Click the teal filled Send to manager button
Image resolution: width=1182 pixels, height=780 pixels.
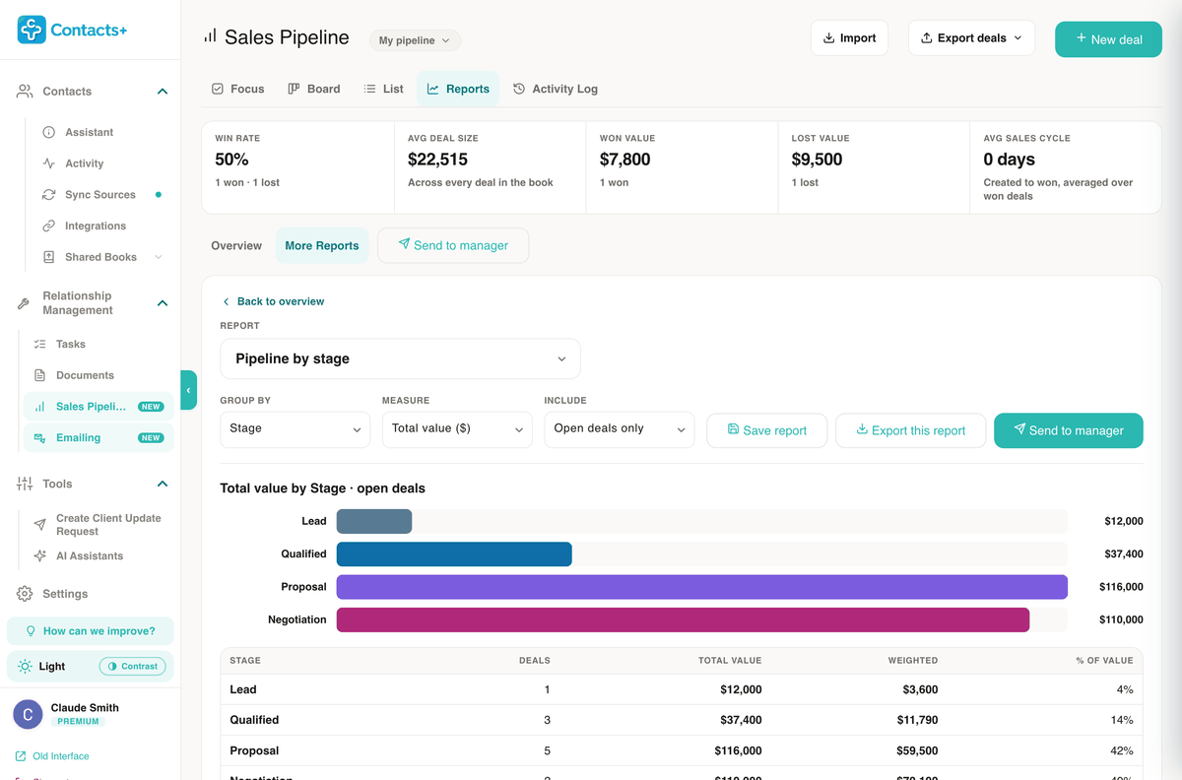(x=1069, y=430)
